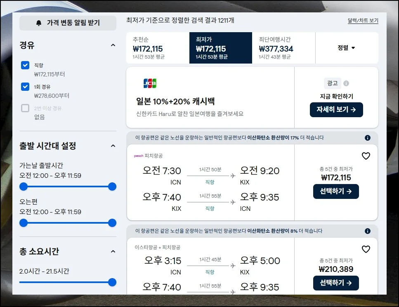Viewport: 399px width, 307px height.
Task: Collapse the 경유 filter section
Action: [113, 45]
